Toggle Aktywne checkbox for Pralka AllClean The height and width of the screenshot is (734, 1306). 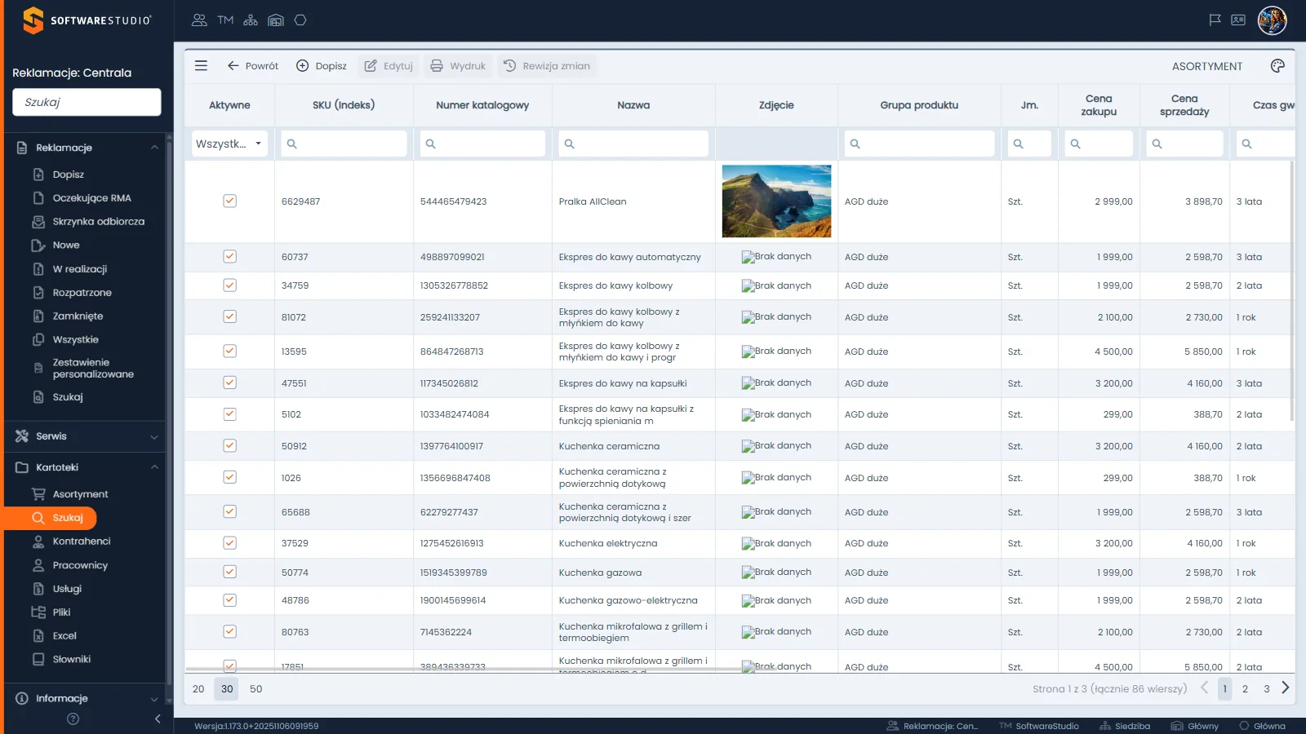click(x=230, y=201)
